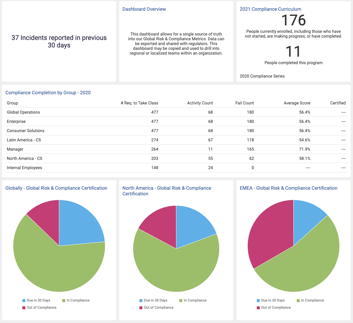
Task: Open the 2021 Compliance Curriculum report
Action: coord(270,9)
